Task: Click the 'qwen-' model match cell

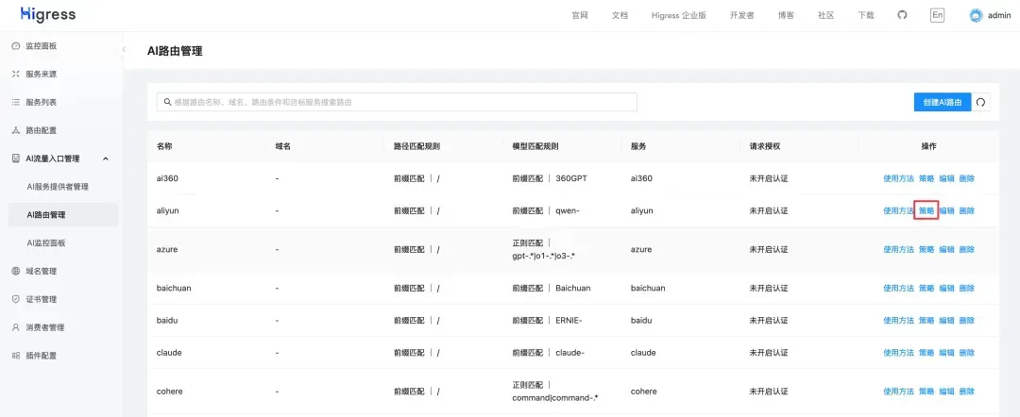Action: [x=546, y=210]
